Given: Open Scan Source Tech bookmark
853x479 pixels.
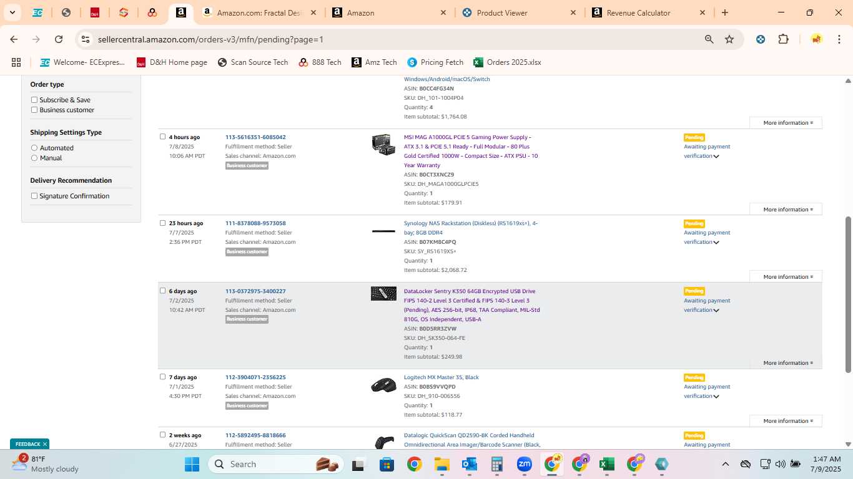Looking at the screenshot, I should [253, 62].
